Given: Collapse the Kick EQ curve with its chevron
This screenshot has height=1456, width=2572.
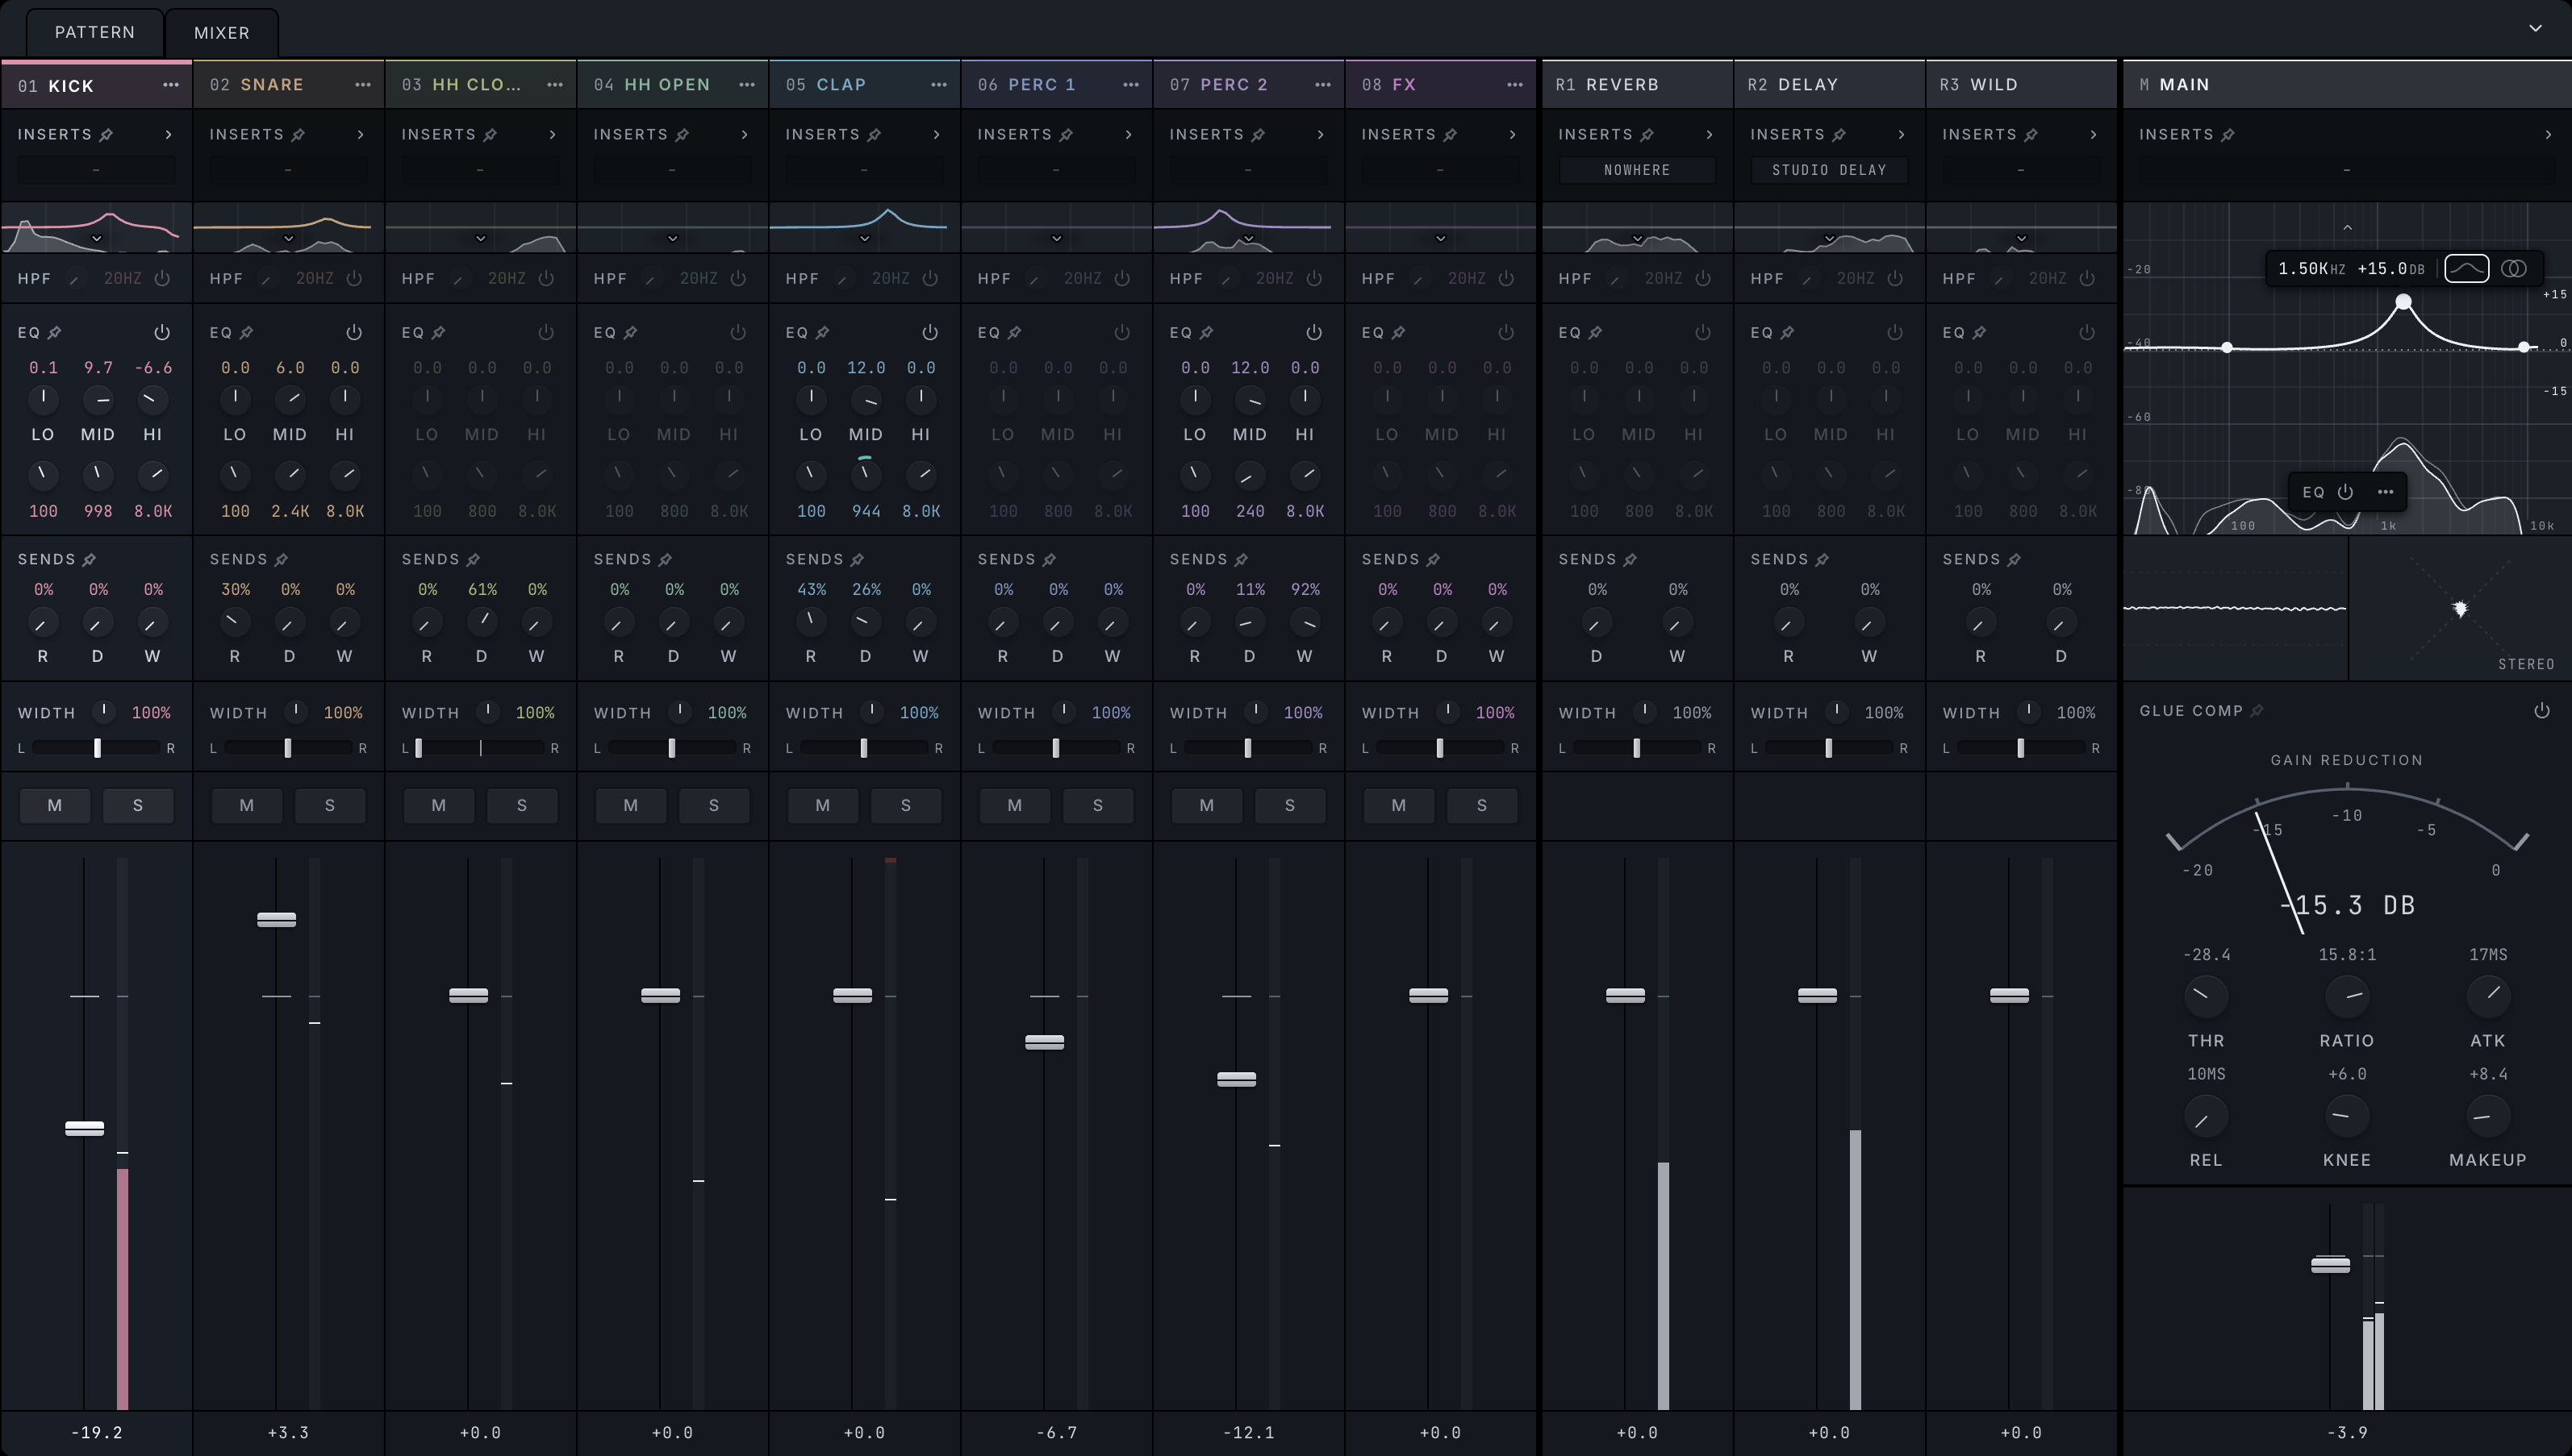Looking at the screenshot, I should (97, 238).
